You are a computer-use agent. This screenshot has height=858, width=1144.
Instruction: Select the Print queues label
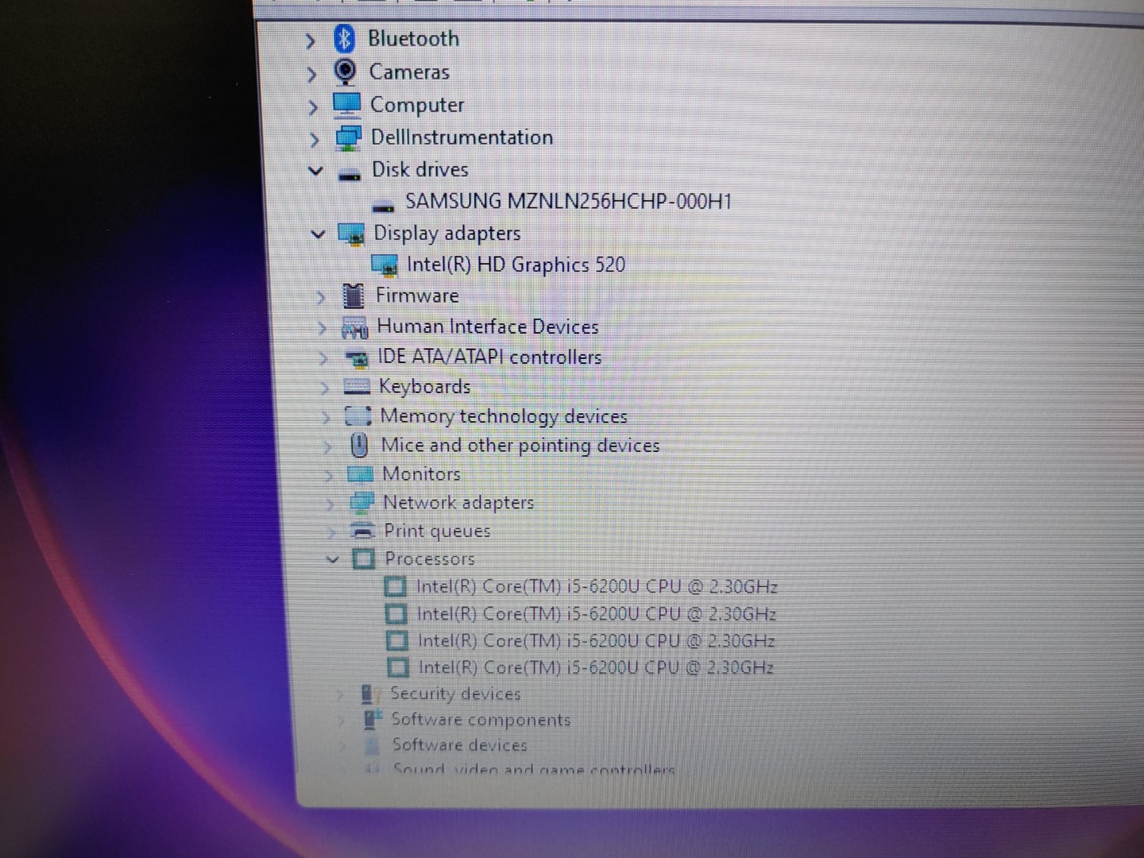point(437,531)
